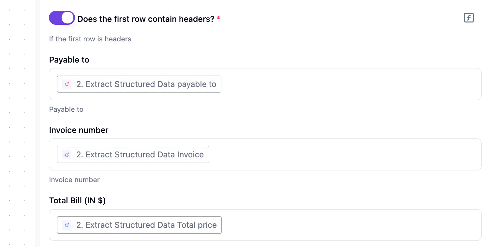
Task: Click the 'Does the first row contain headers?' label
Action: [146, 19]
